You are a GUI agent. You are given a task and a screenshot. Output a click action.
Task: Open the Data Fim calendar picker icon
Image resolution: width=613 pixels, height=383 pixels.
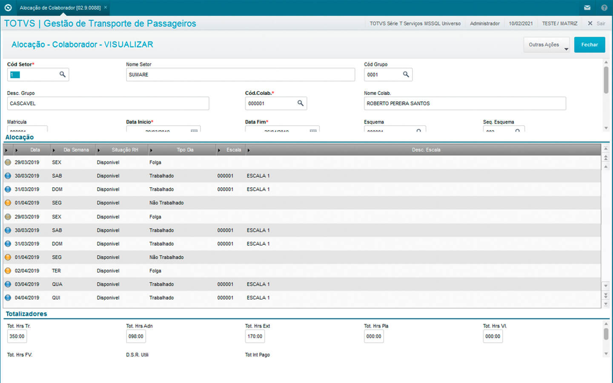point(313,130)
